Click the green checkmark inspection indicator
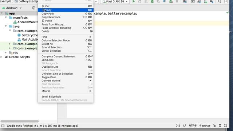Screen dimensions: 233x131 (x=228, y=12)
